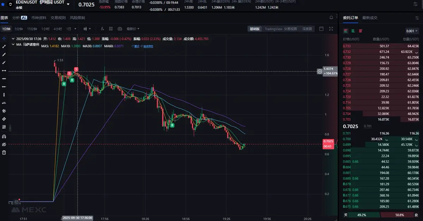Switch to the 分析 tab
This screenshot has height=221, width=423.
tap(16, 18)
